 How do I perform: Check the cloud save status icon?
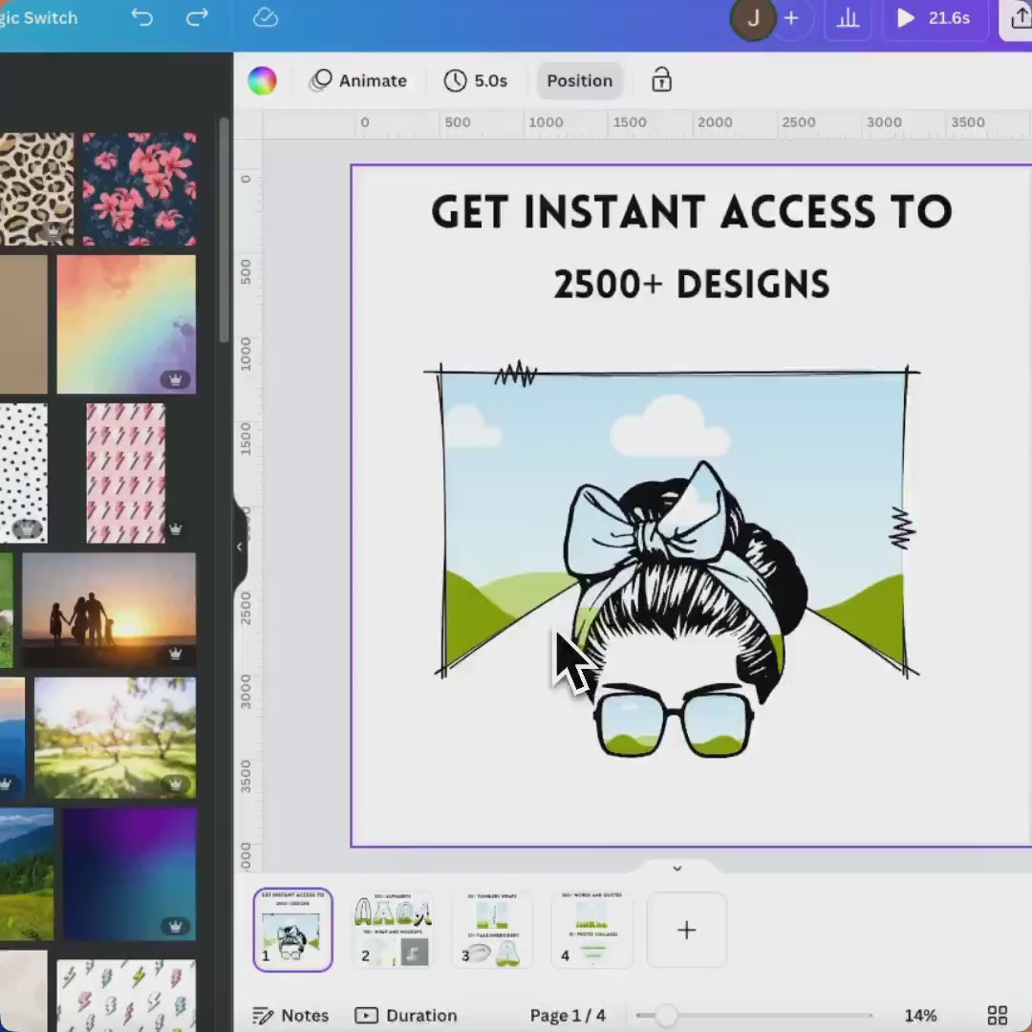pos(265,18)
